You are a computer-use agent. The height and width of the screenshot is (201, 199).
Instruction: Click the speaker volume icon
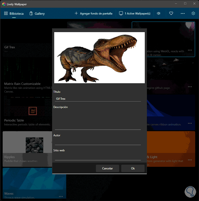158,13
